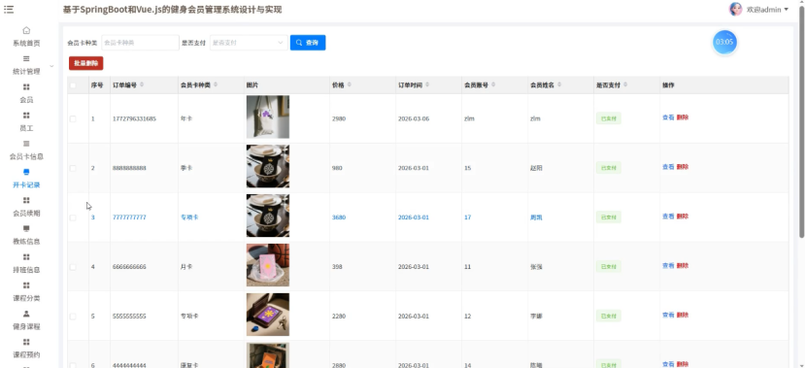Collapse the sidebar with the hamburger icon
Image resolution: width=805 pixels, height=368 pixels.
9,10
